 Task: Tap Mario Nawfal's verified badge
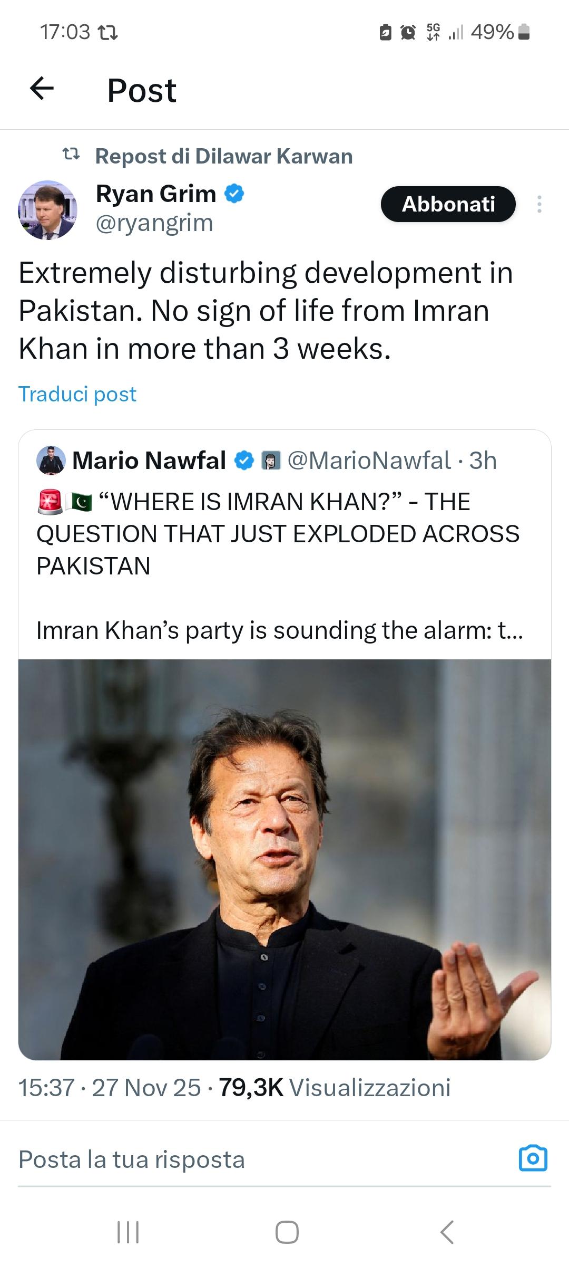tap(243, 461)
